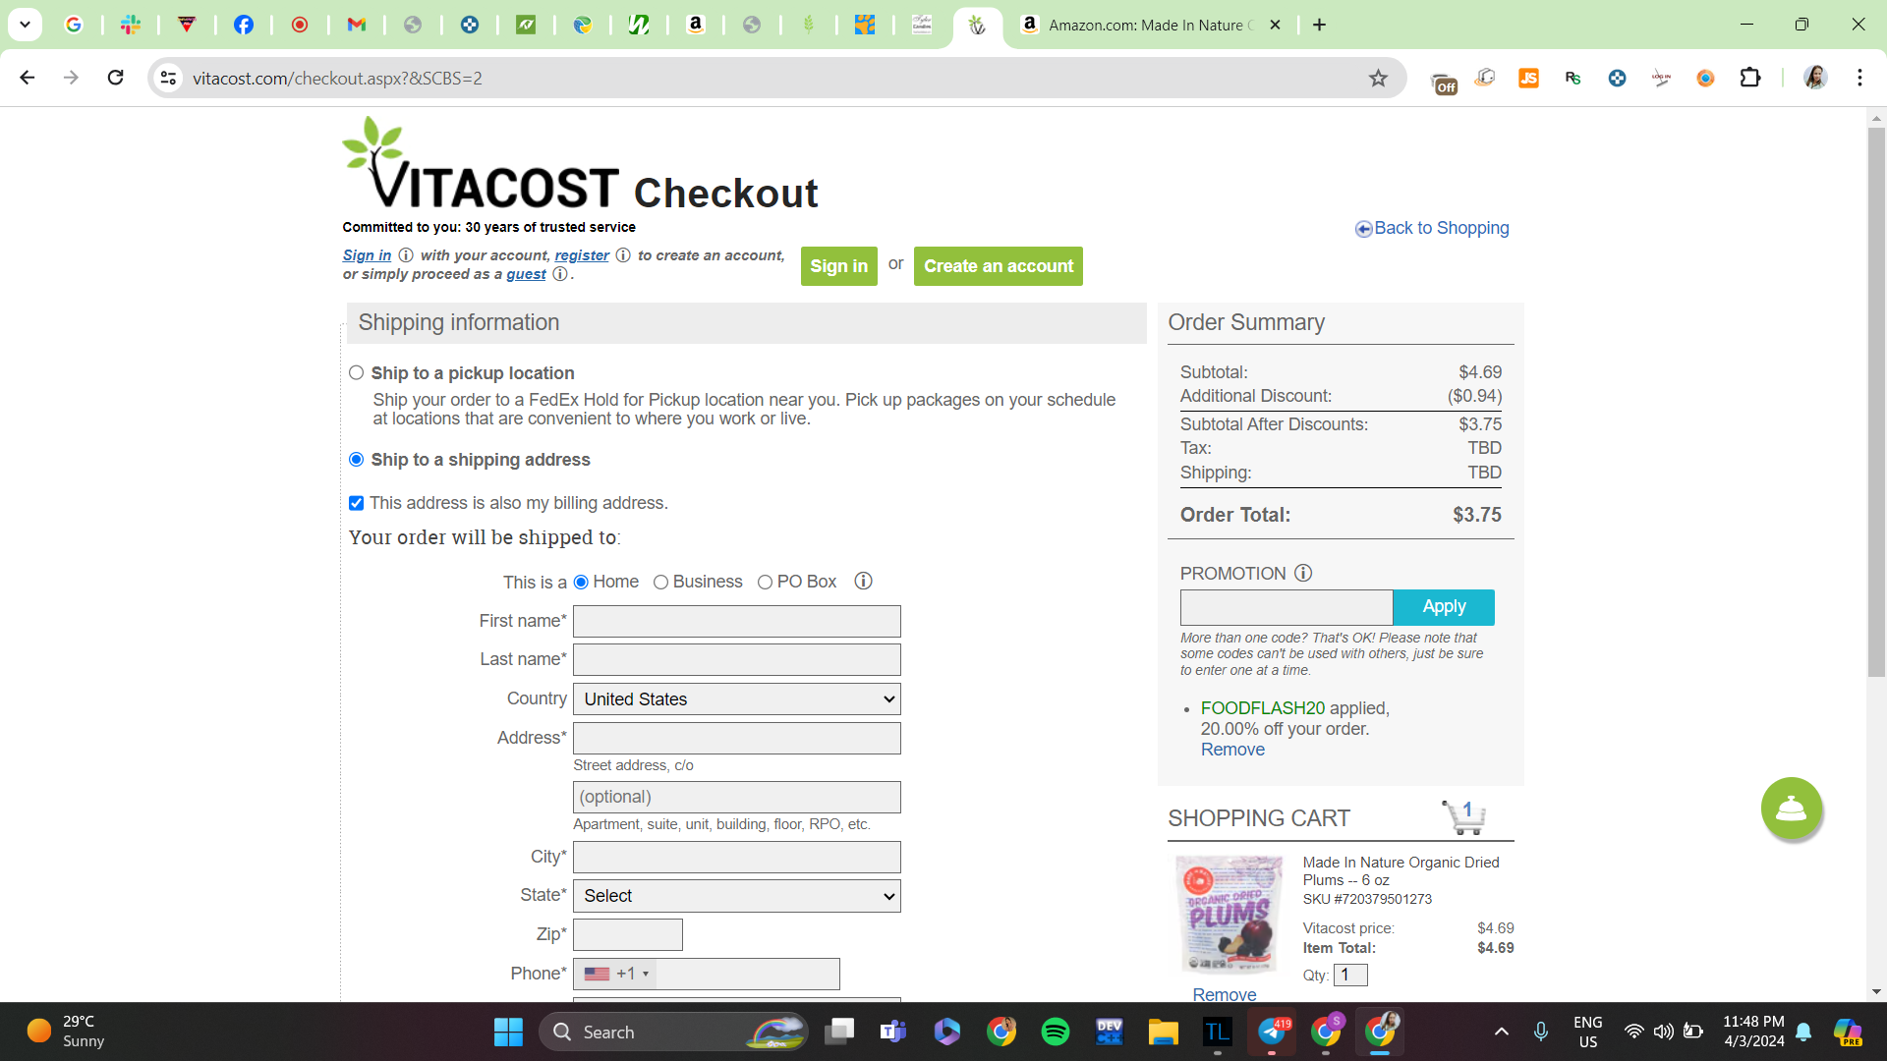Bookmark this page with the star icon
Image resolution: width=1887 pixels, height=1061 pixels.
(x=1378, y=78)
